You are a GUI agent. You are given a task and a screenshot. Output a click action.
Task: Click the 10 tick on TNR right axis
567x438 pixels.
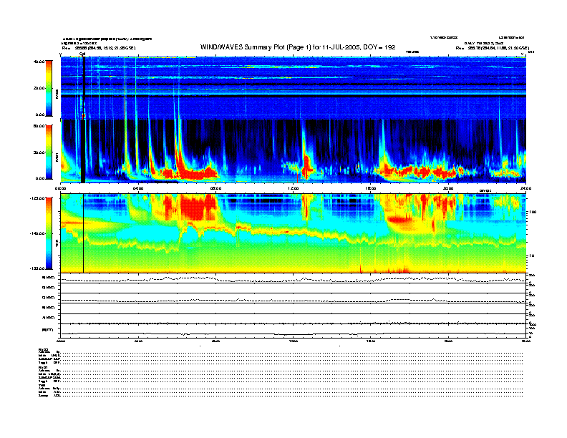click(531, 256)
